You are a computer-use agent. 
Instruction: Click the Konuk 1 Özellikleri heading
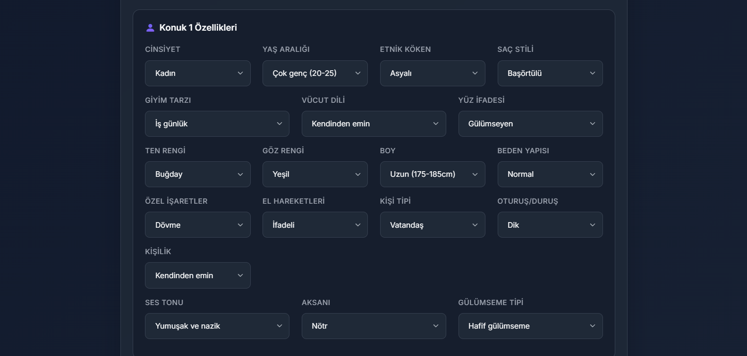pos(198,27)
